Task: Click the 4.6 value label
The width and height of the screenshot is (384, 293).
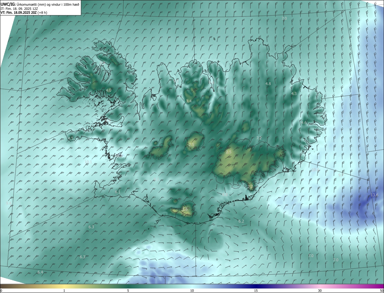Action: (304, 123)
